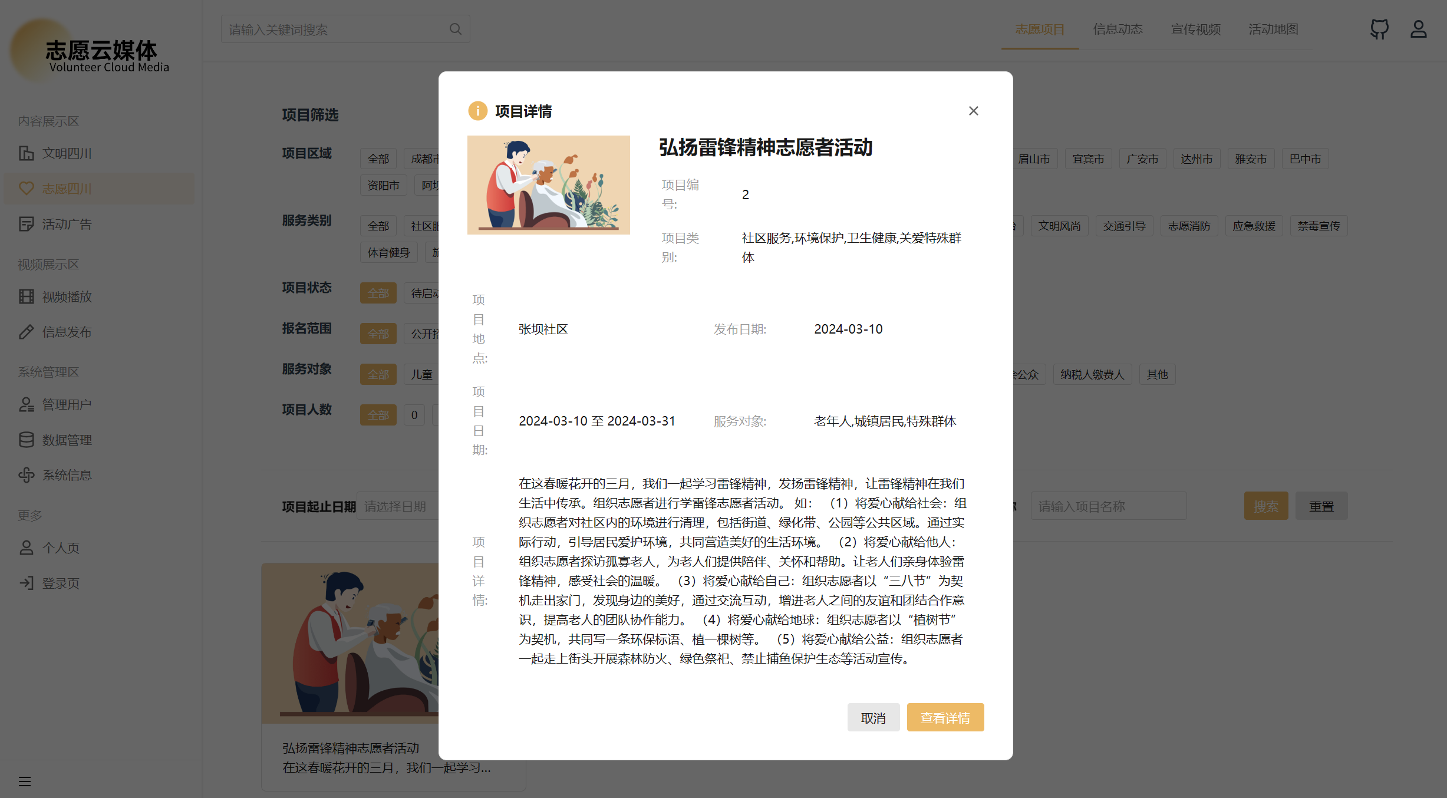Click the 查看详情 button
Viewport: 1447px width, 798px height.
coord(945,717)
